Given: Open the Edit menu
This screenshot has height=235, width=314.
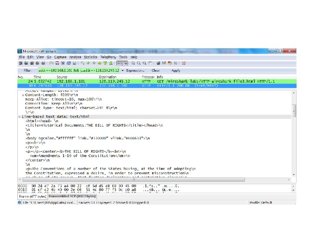Looking at the screenshot, I should pos(31,57).
